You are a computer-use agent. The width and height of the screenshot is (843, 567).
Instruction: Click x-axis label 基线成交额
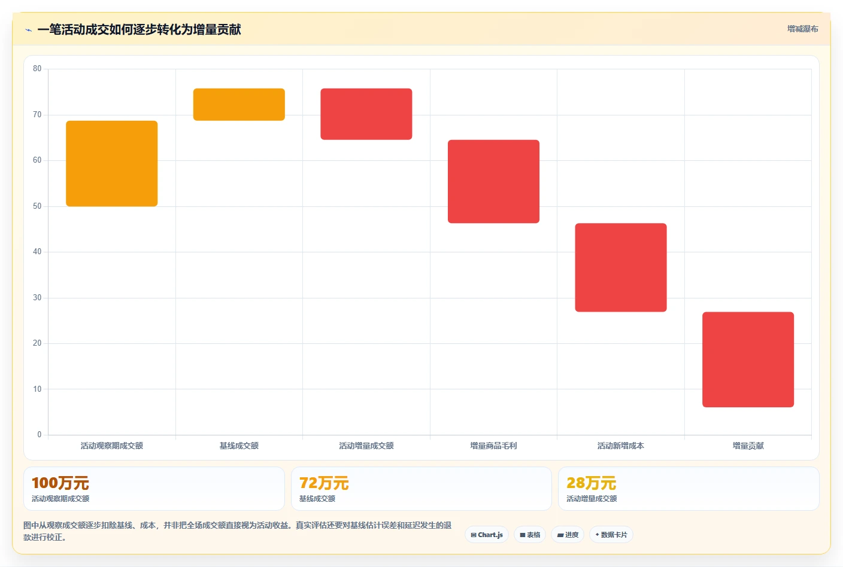(239, 446)
